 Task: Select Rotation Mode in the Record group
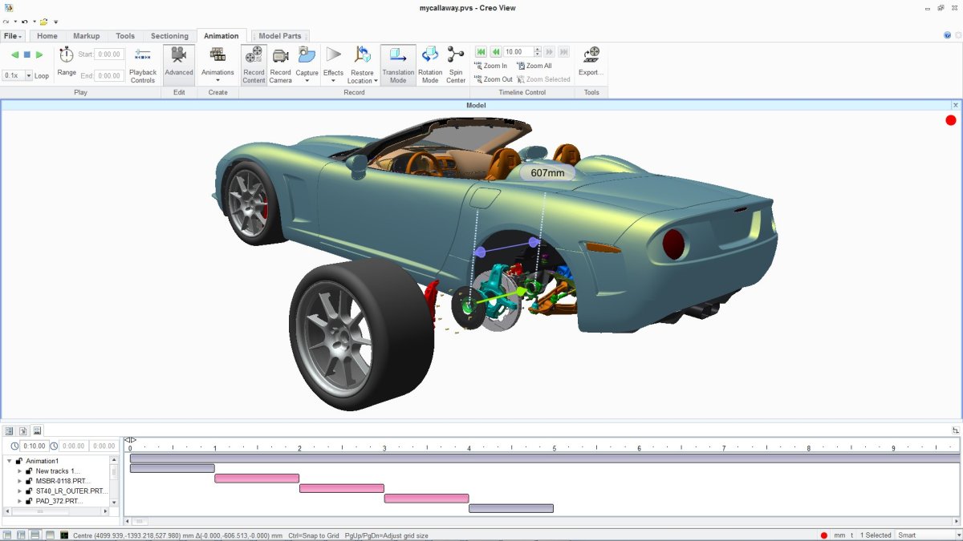pos(430,64)
